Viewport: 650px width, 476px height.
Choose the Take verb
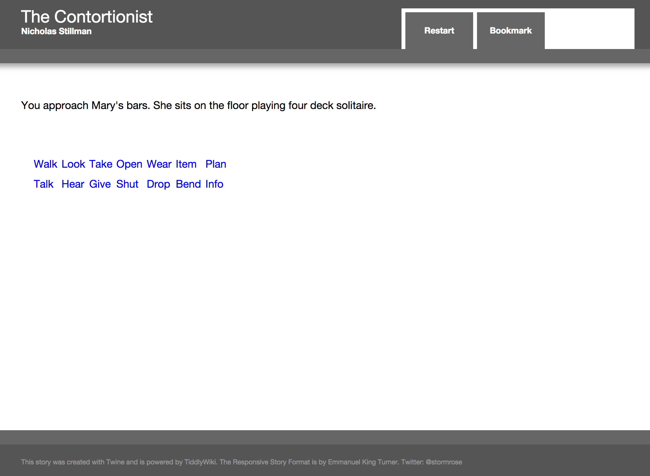point(101,164)
